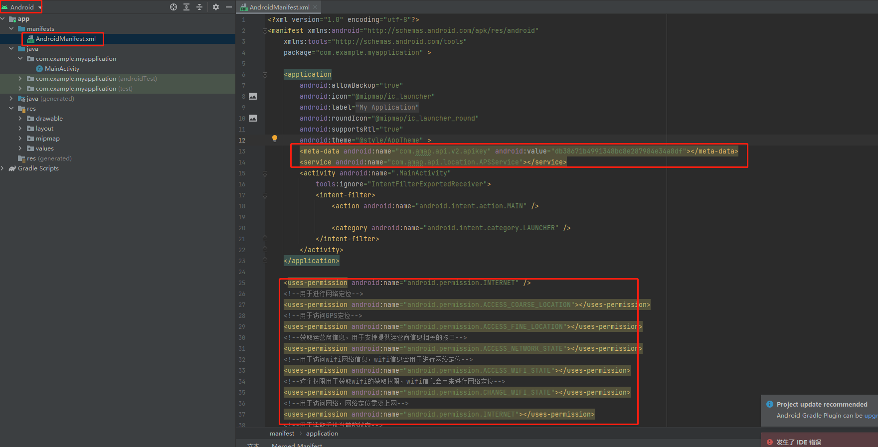Select the AndroidManifest.xml editor tab
878x447 pixels.
[279, 7]
